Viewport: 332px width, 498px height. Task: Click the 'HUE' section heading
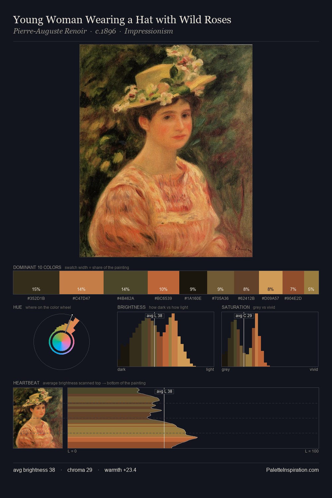tap(18, 307)
